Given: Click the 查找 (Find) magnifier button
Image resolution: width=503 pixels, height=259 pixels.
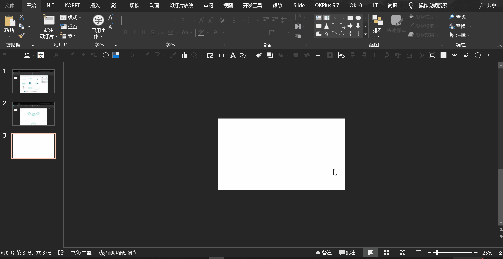Looking at the screenshot, I should [458, 17].
